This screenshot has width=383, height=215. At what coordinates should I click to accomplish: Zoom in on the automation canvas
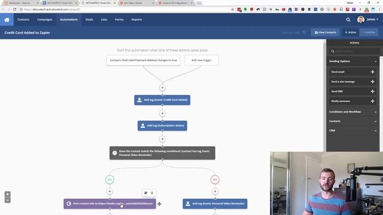tap(8, 194)
